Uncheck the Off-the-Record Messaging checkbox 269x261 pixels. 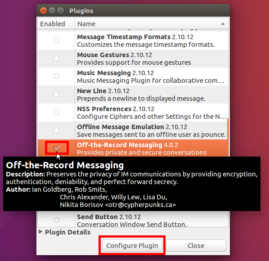pos(57,148)
